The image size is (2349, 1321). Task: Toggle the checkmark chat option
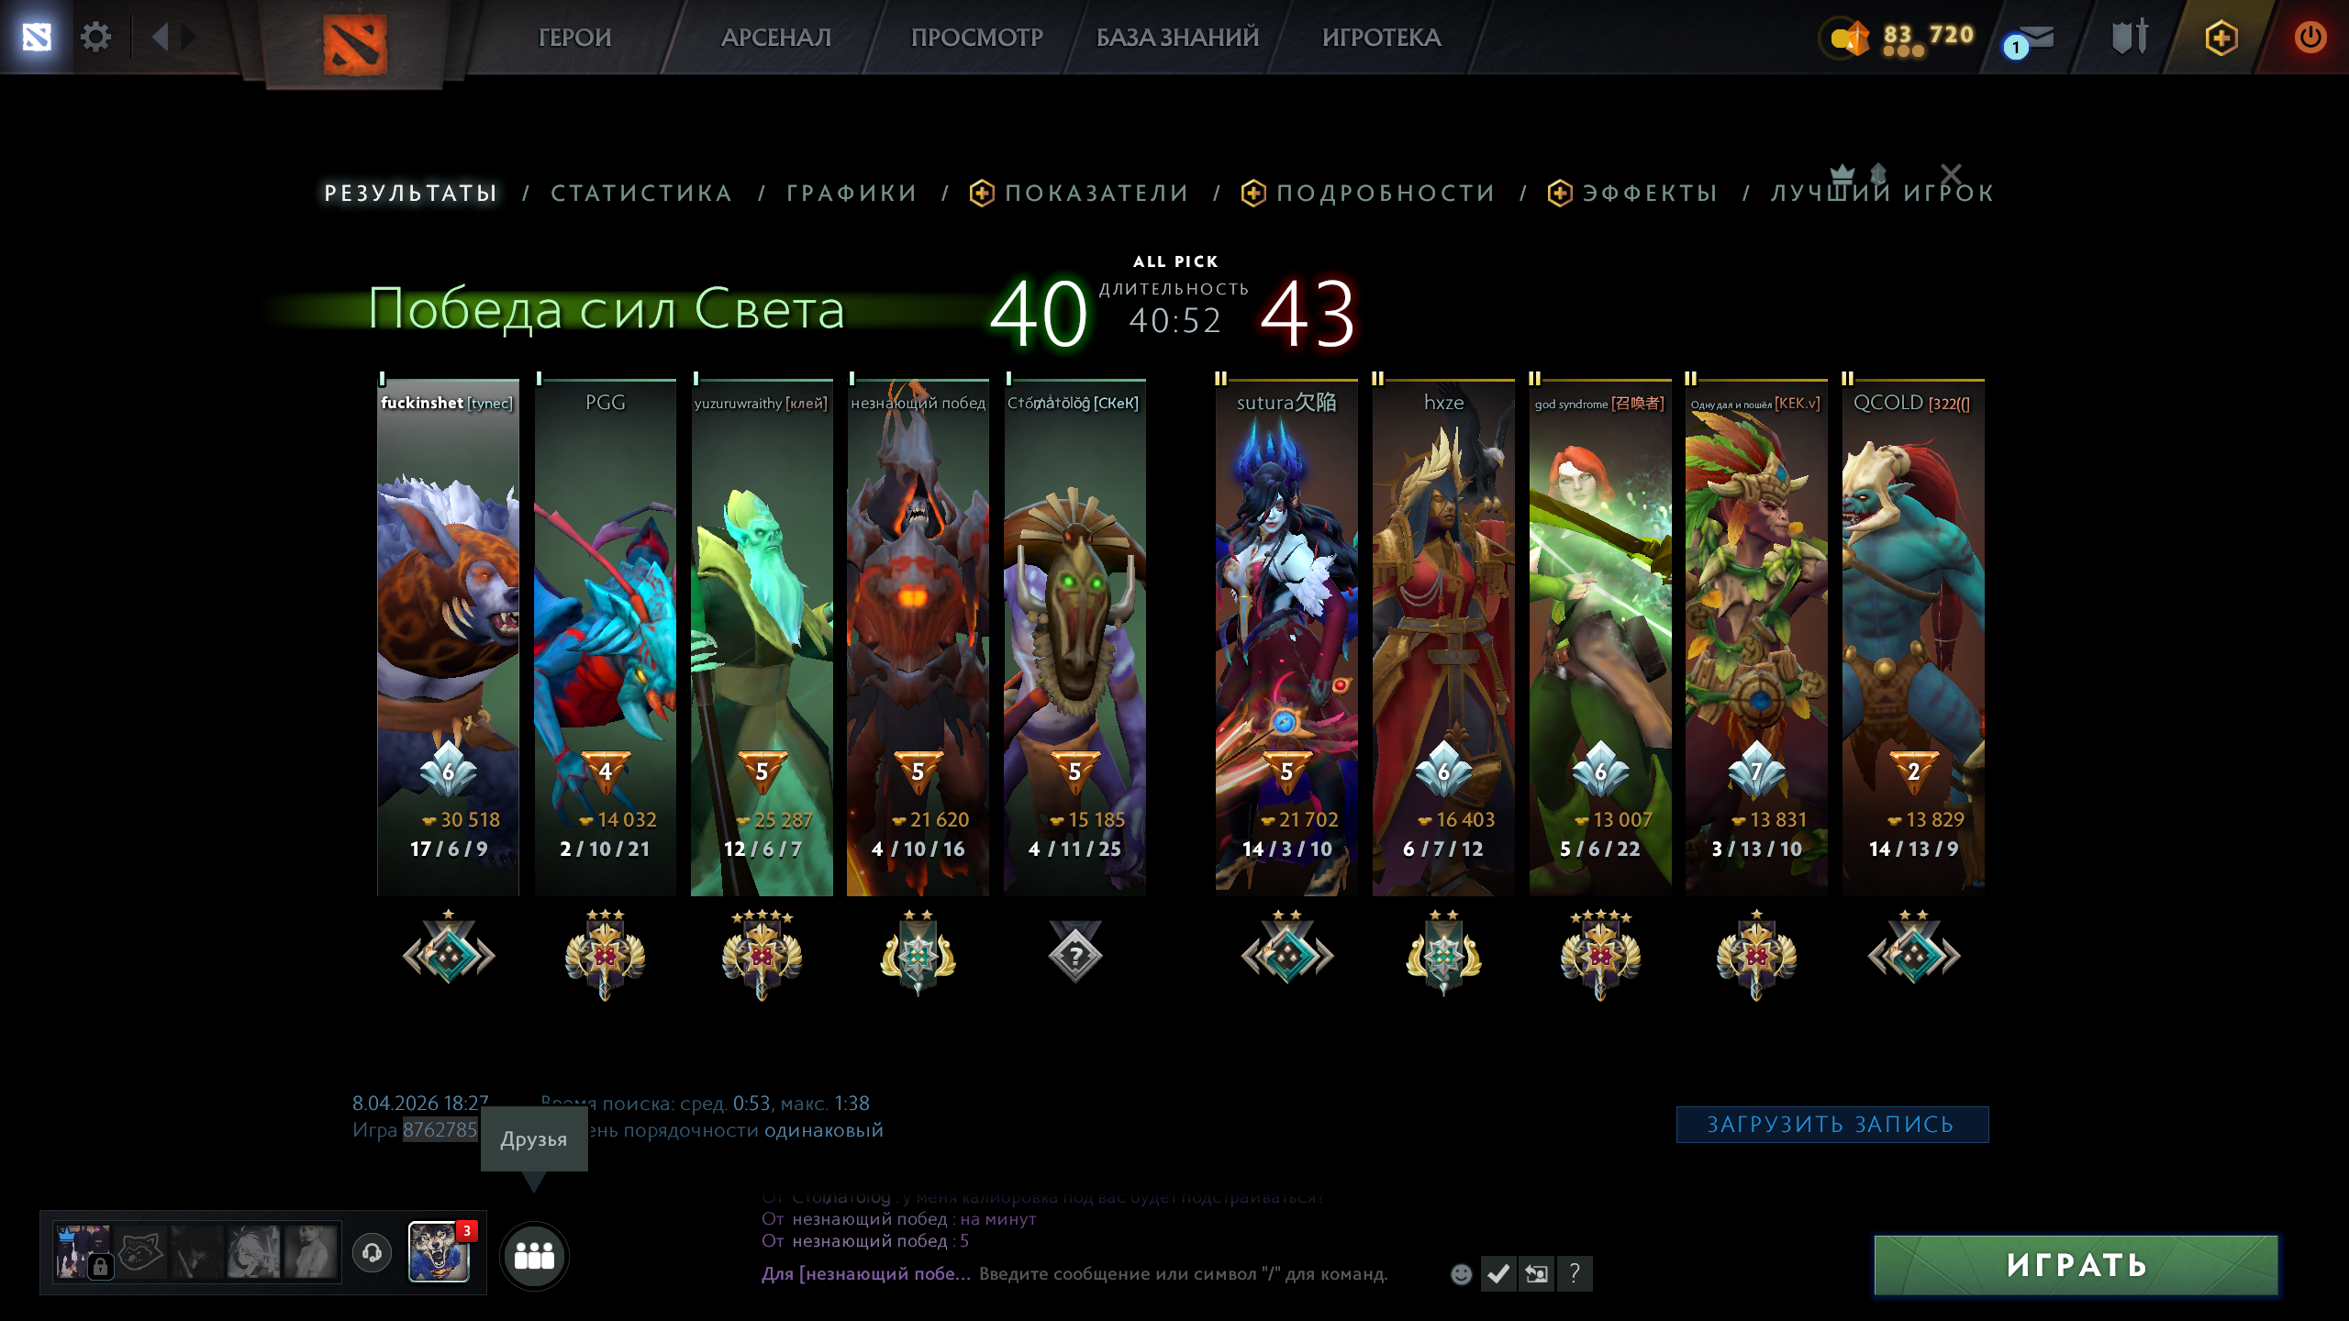click(x=1498, y=1273)
